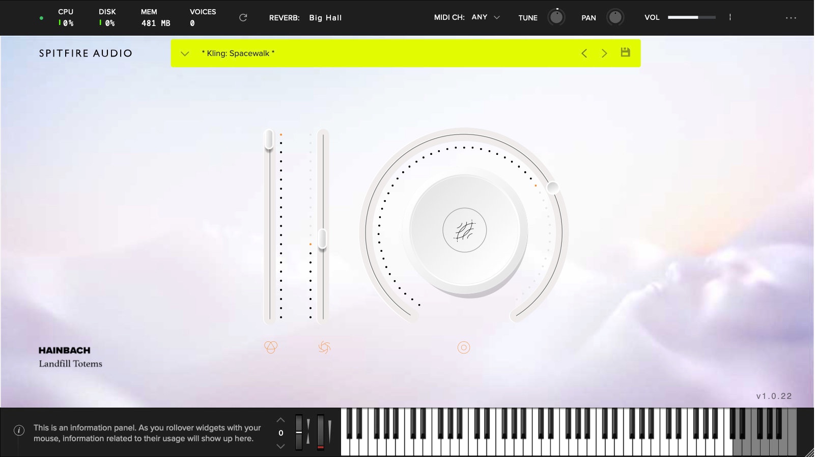Decrease the octave with the down chevron
This screenshot has width=815, height=457.
tap(280, 446)
